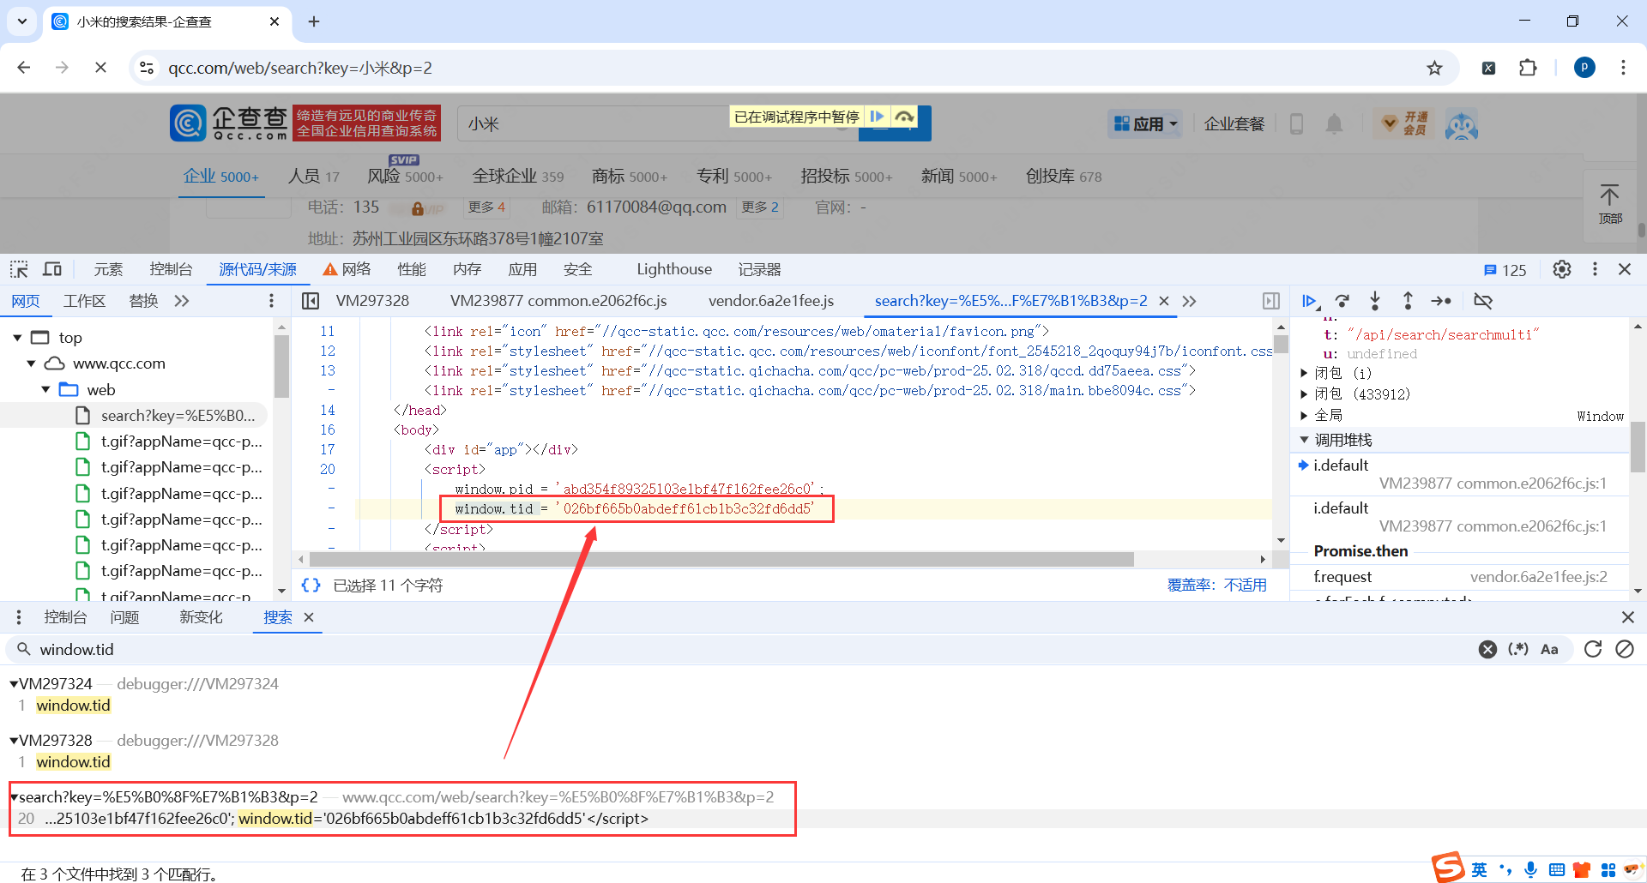
Task: Open DevTools customize three-dot menu
Action: [1595, 269]
